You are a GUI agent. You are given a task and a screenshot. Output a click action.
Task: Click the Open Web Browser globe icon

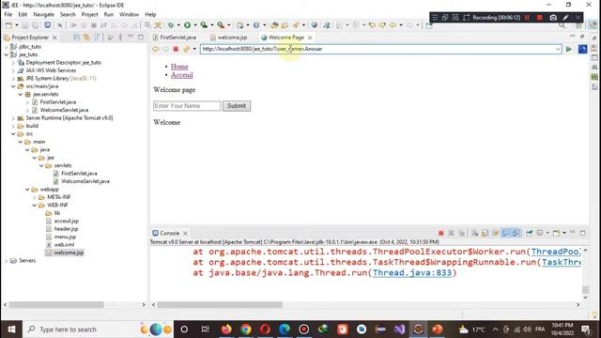tap(314, 25)
